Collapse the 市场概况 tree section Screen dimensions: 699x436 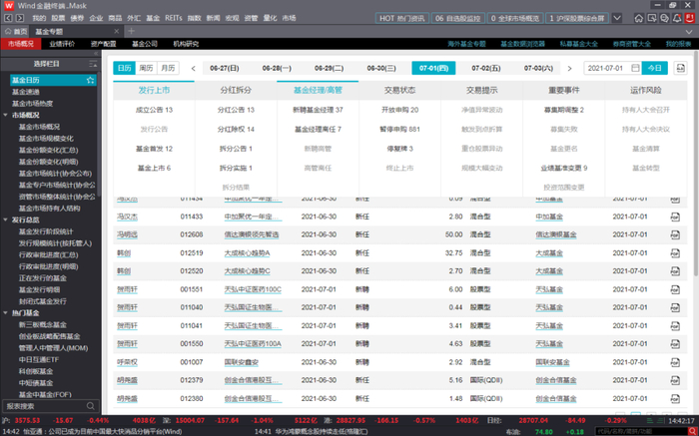click(7, 116)
